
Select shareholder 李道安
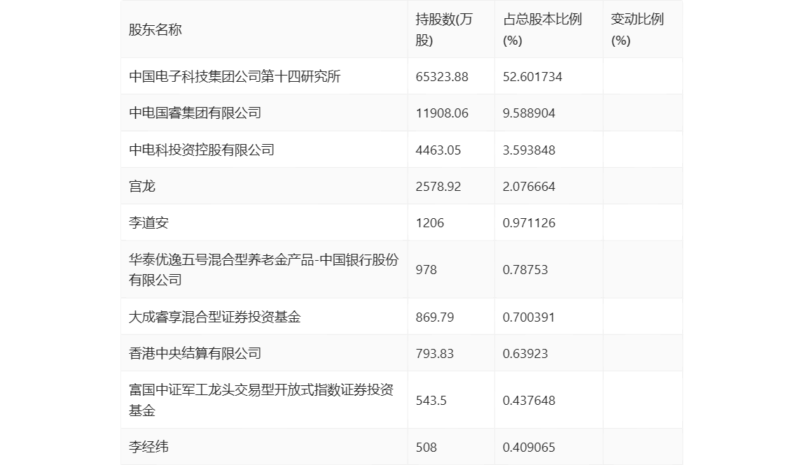pos(148,222)
